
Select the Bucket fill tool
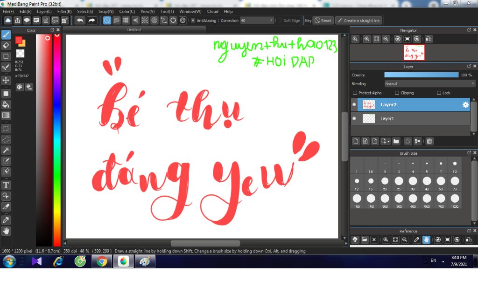(x=6, y=104)
